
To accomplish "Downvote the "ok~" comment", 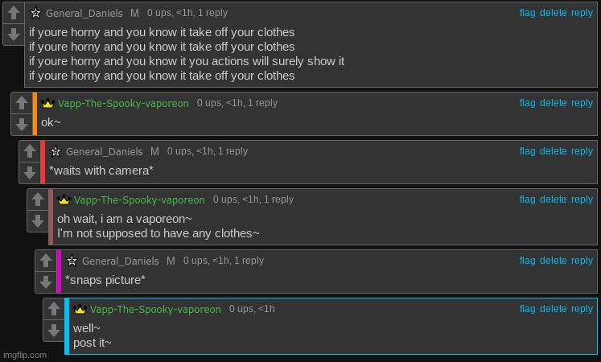I will 22,125.
